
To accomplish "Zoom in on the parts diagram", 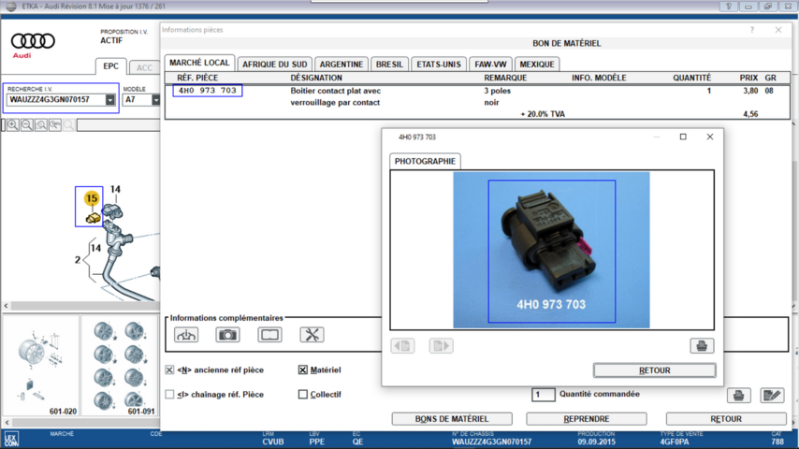I will [x=13, y=124].
